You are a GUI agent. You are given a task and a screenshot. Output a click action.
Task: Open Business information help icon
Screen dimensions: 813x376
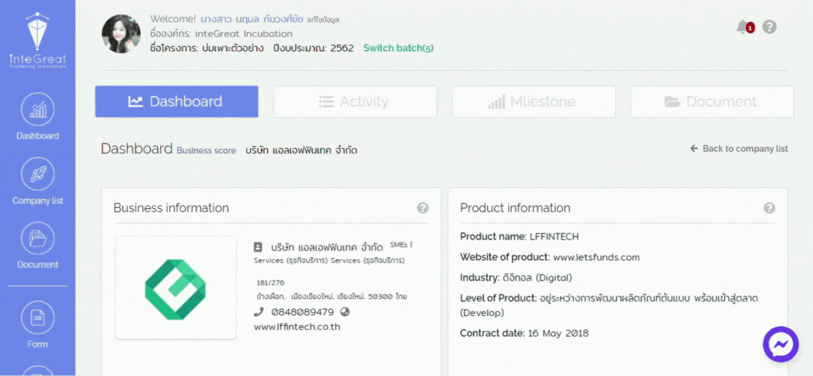point(422,208)
